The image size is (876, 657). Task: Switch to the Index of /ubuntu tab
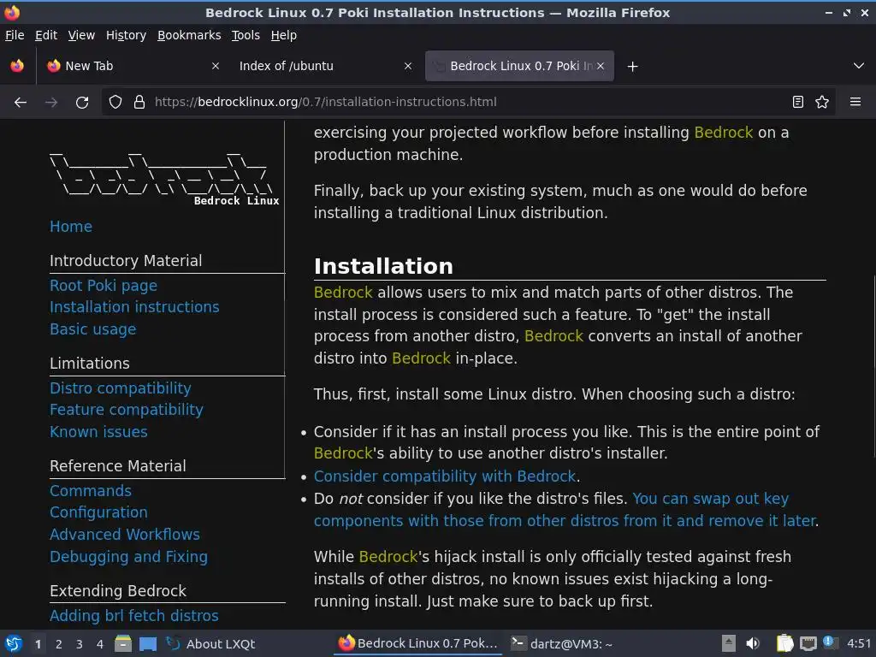tap(325, 66)
